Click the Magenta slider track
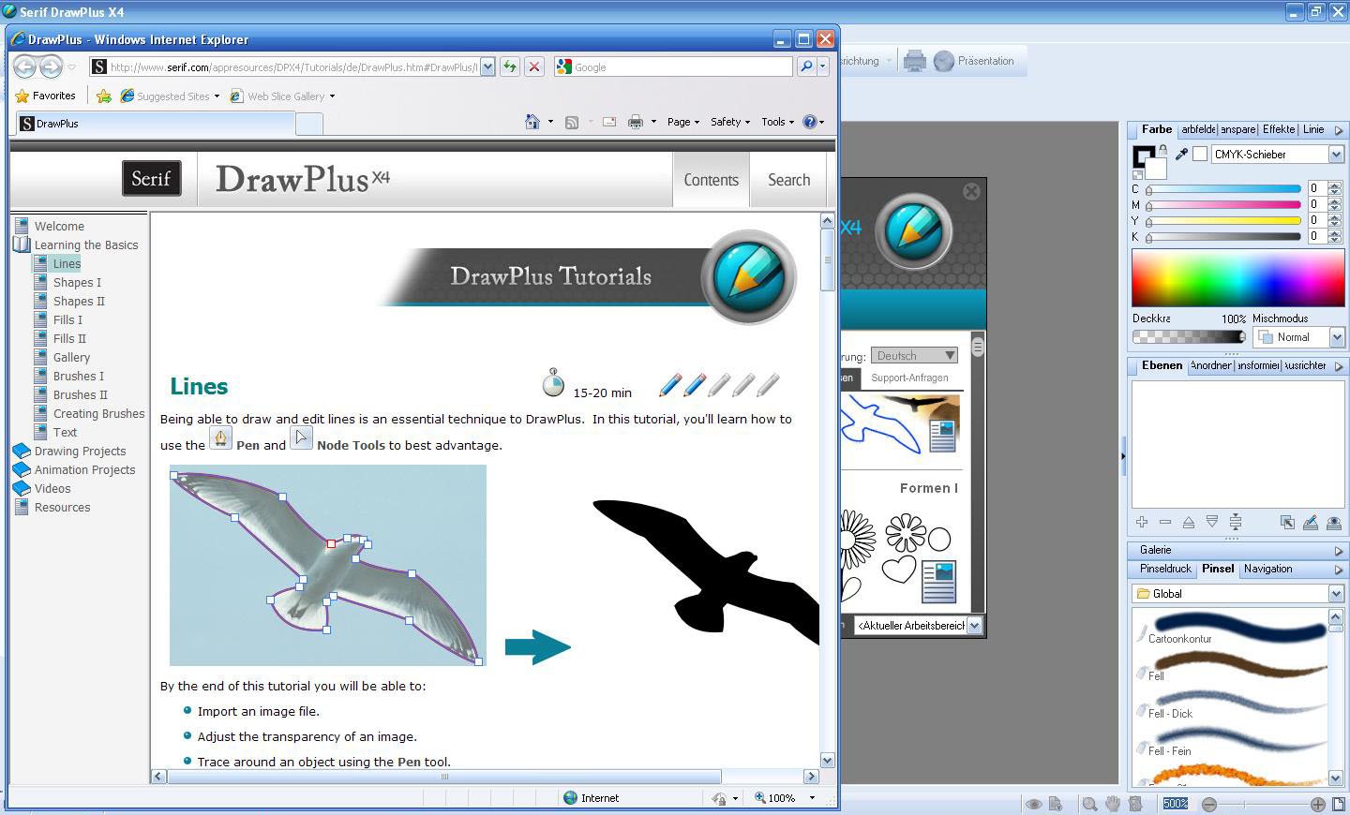This screenshot has height=815, width=1350. pos(1223,204)
